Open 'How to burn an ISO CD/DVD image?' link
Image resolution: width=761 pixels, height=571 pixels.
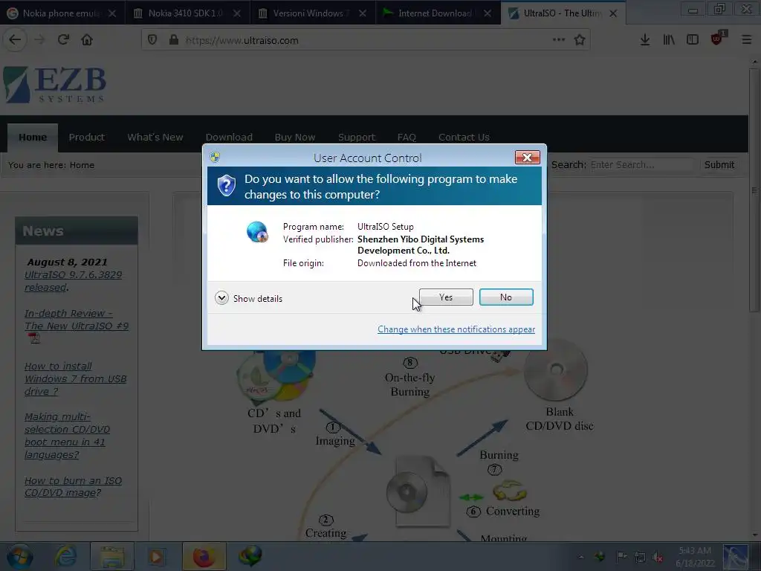74,486
